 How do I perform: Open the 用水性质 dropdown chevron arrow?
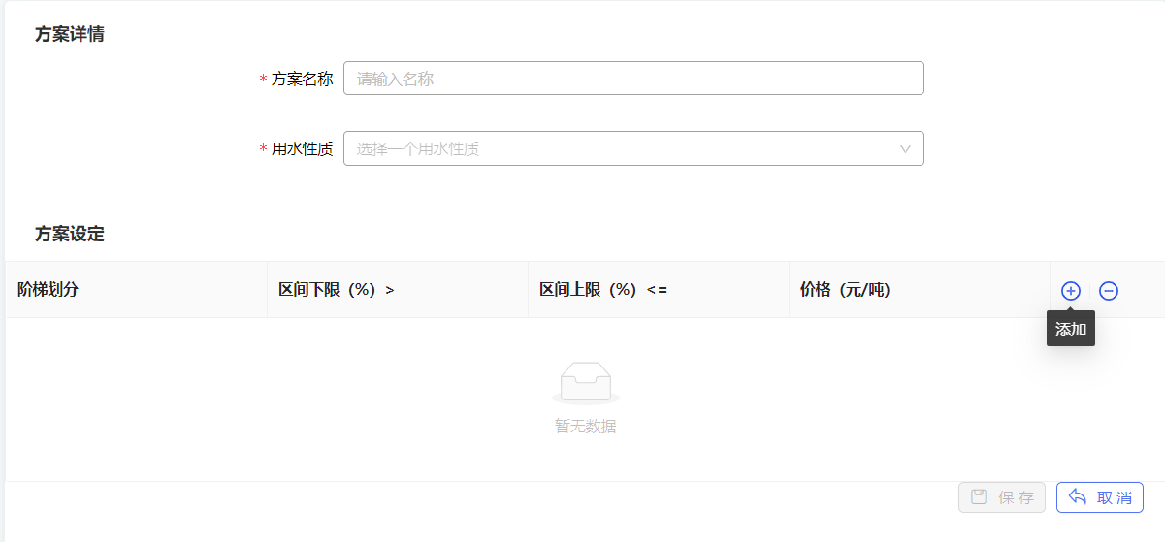(x=905, y=149)
